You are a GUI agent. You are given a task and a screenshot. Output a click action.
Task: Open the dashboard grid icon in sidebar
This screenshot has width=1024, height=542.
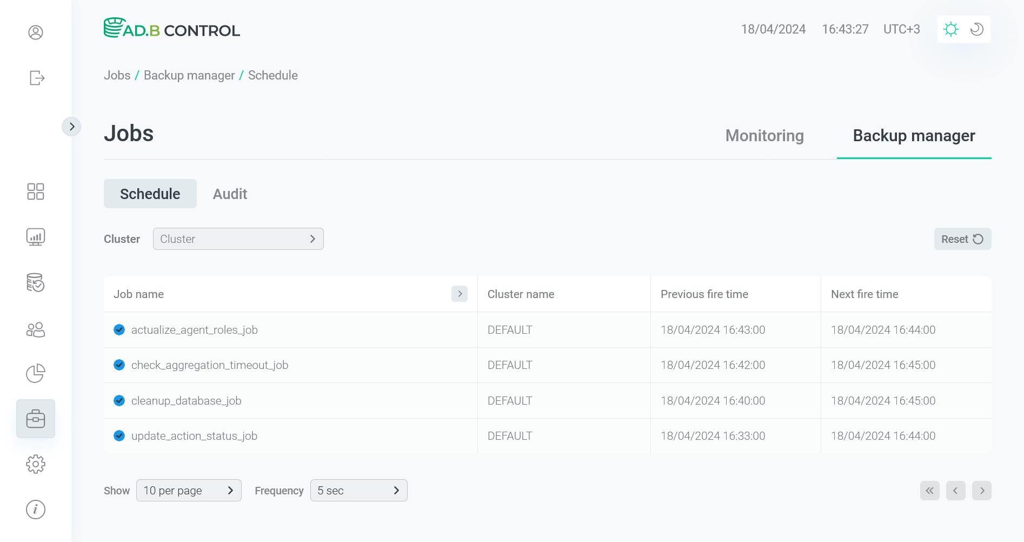pos(36,191)
